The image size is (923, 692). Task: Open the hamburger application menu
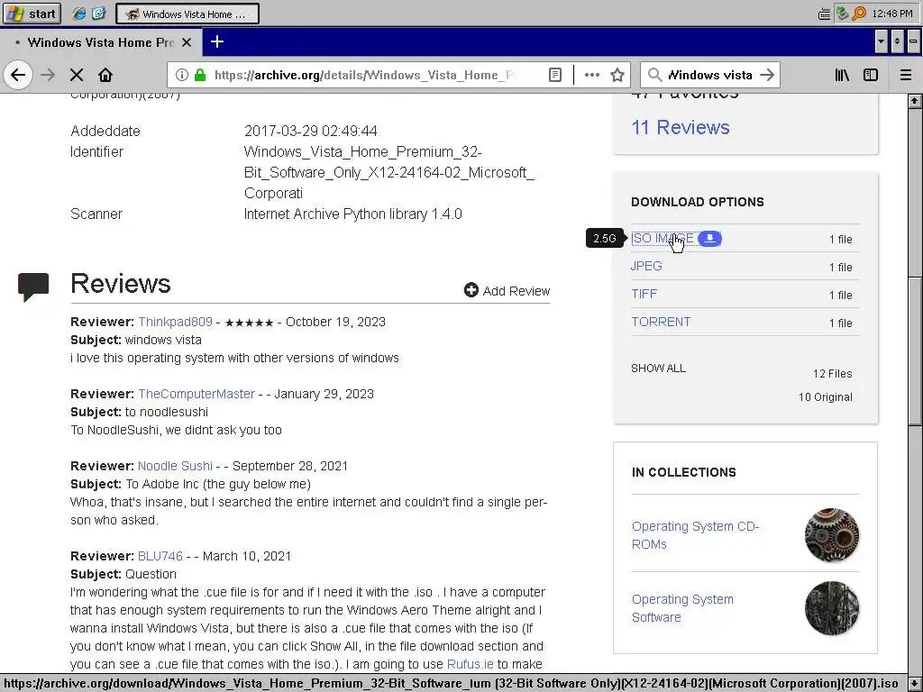pos(905,75)
